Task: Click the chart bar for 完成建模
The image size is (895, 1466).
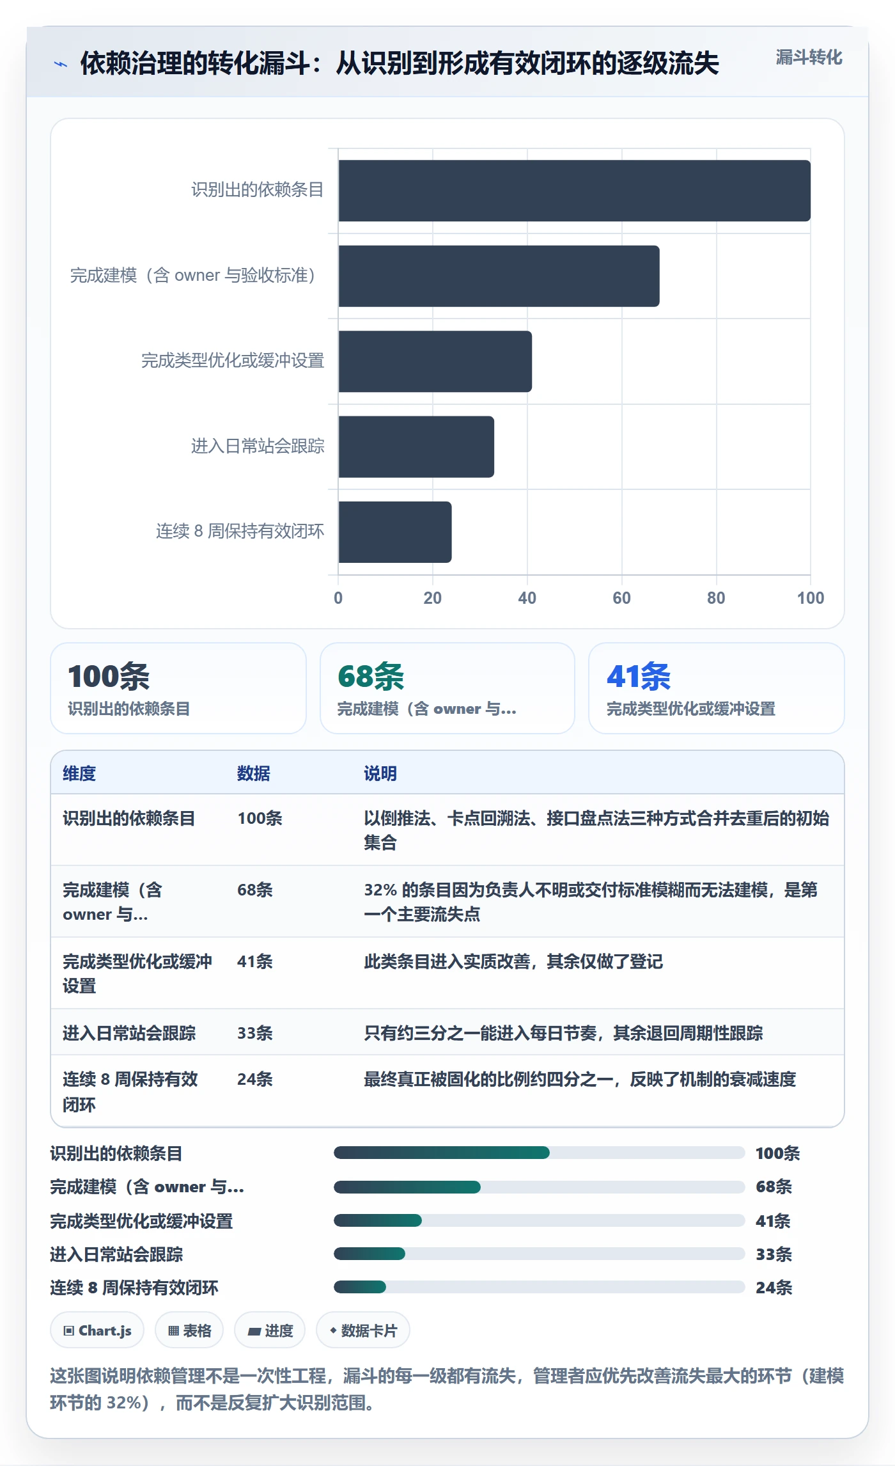Action: click(499, 276)
